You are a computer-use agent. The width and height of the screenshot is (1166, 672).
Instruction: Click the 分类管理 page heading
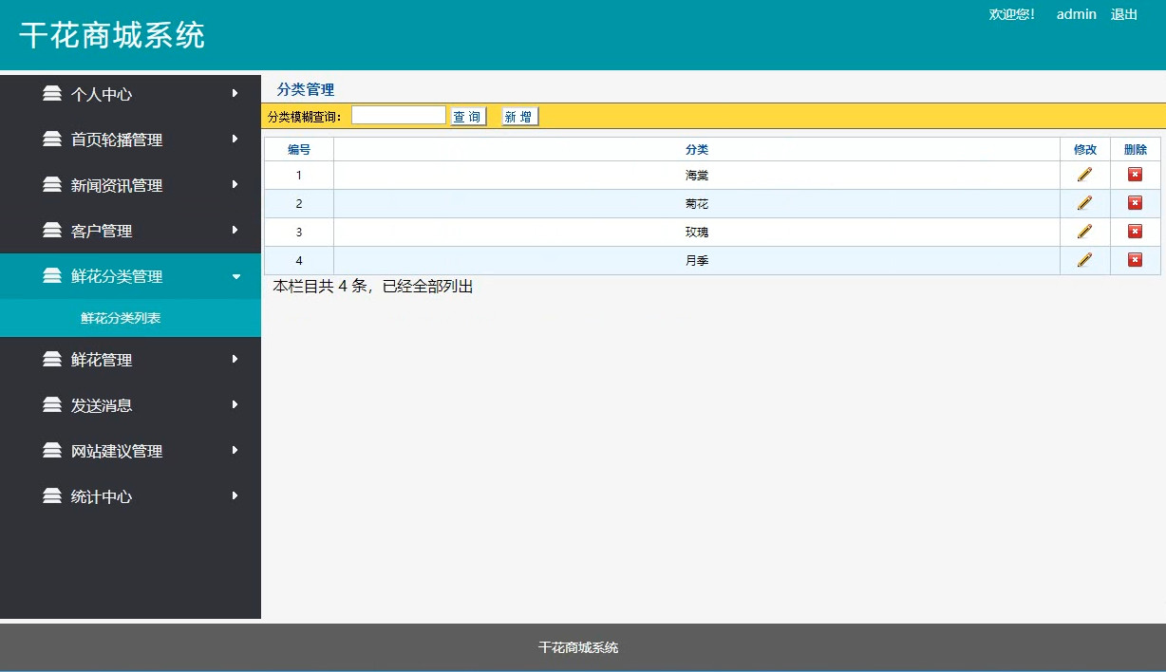(306, 89)
